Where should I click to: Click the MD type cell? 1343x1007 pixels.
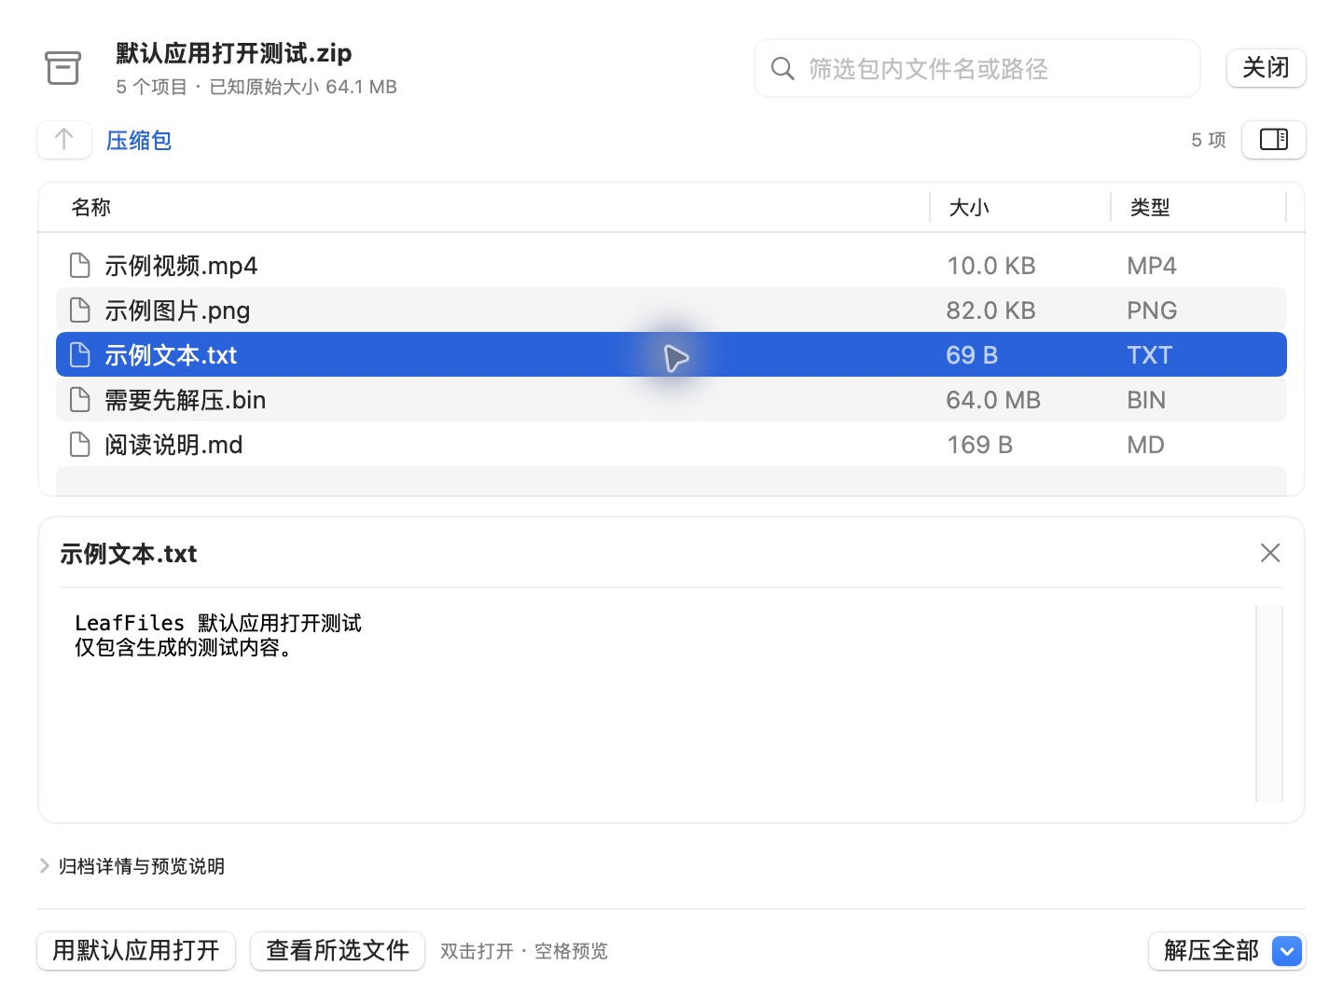point(1145,445)
